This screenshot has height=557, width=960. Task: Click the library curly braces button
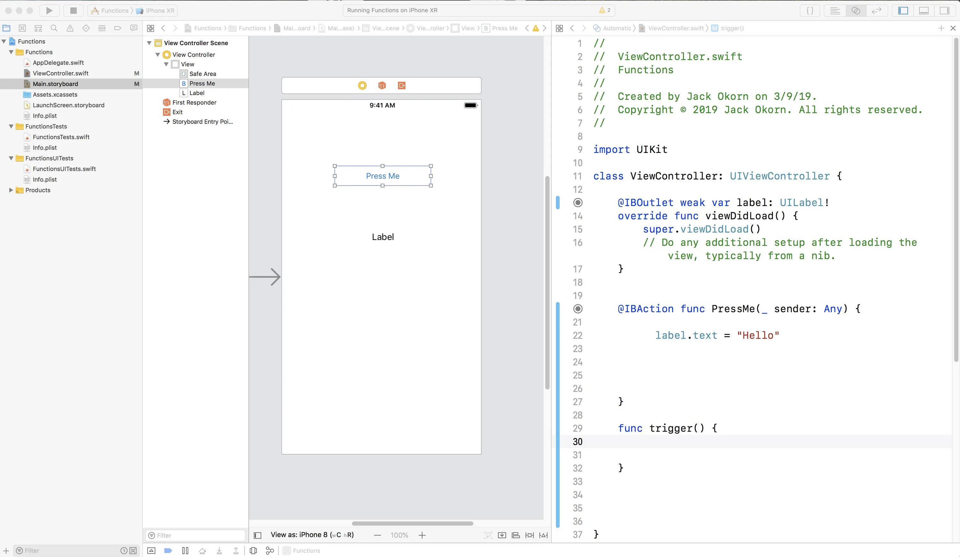click(810, 11)
